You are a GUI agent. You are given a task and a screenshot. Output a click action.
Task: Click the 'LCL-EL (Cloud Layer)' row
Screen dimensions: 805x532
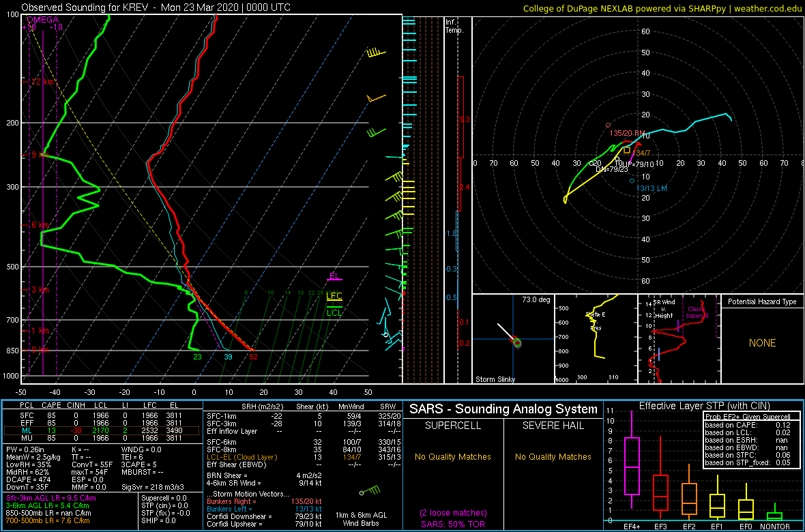click(303, 456)
